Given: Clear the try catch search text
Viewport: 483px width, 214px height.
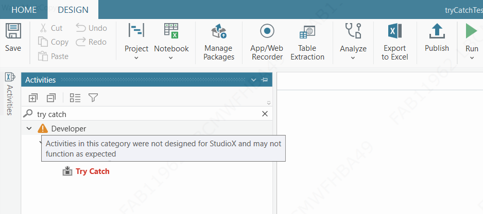Looking at the screenshot, I should tap(265, 114).
